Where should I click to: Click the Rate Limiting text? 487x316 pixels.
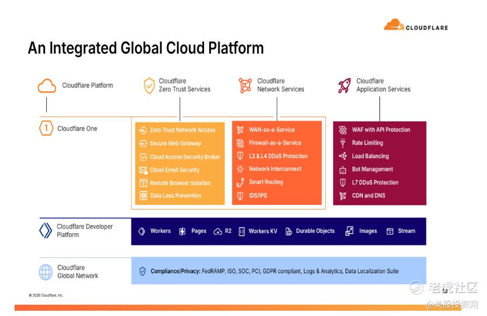click(x=367, y=143)
